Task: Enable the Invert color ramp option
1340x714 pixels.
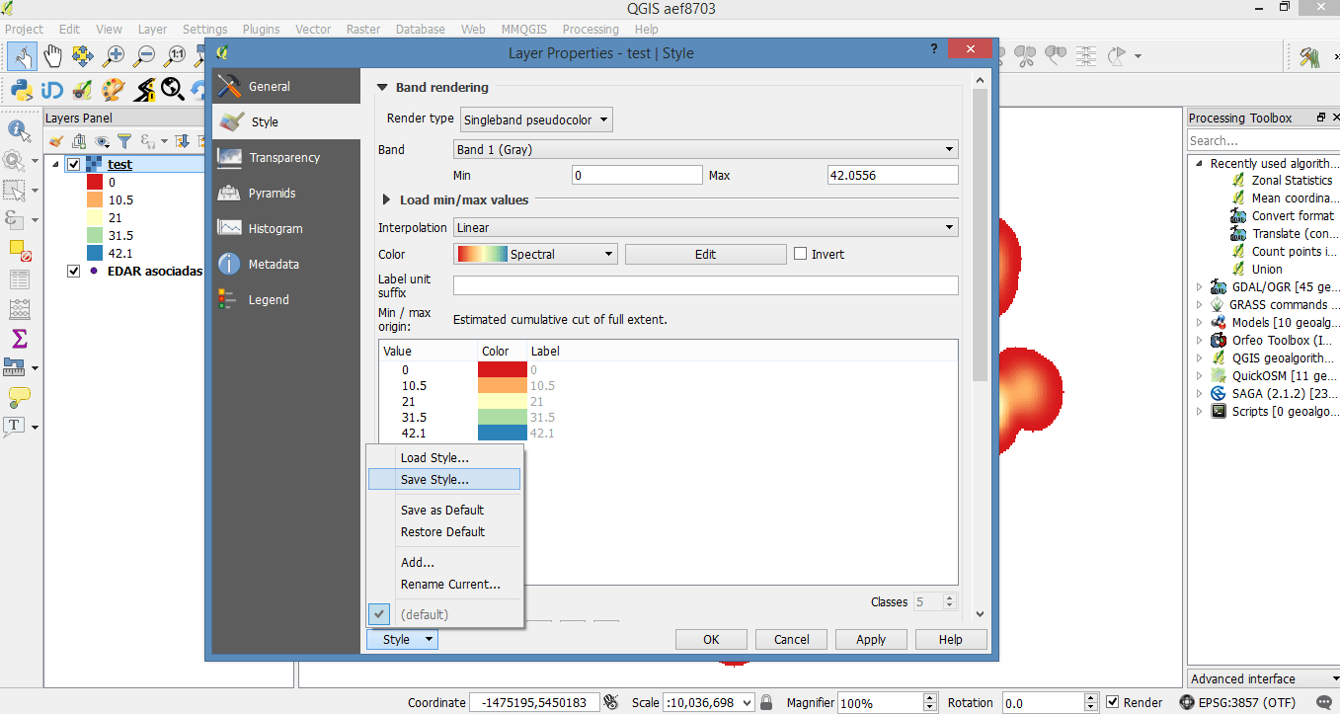Action: 800,254
